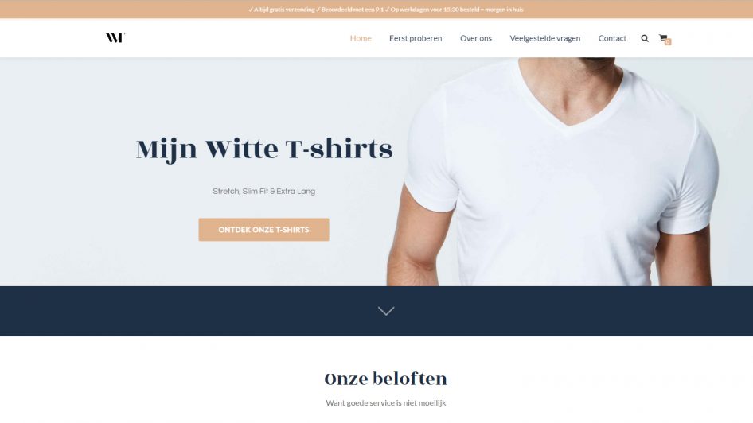Open the Eerst proberen page

coord(416,38)
